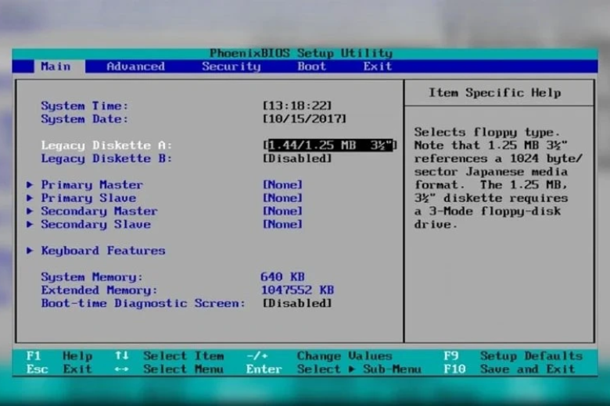Change Legacy Diskette A 1.44/1.25 MB value

pos(330,145)
